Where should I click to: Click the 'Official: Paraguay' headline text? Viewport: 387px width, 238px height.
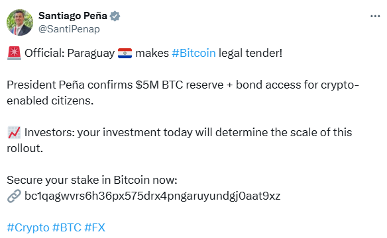[70, 53]
